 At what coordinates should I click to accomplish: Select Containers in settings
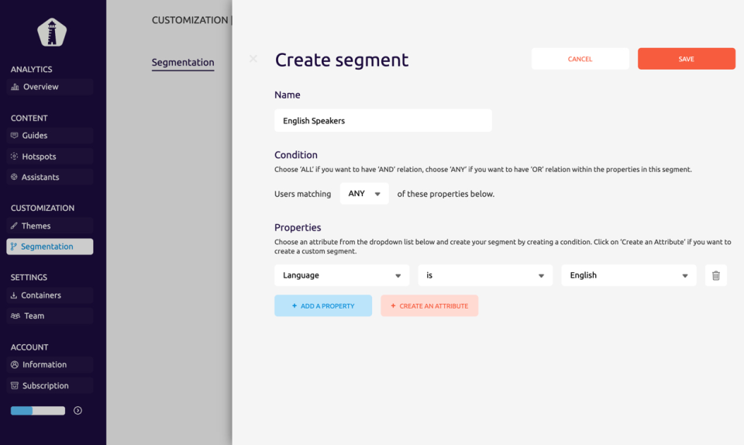pos(41,295)
